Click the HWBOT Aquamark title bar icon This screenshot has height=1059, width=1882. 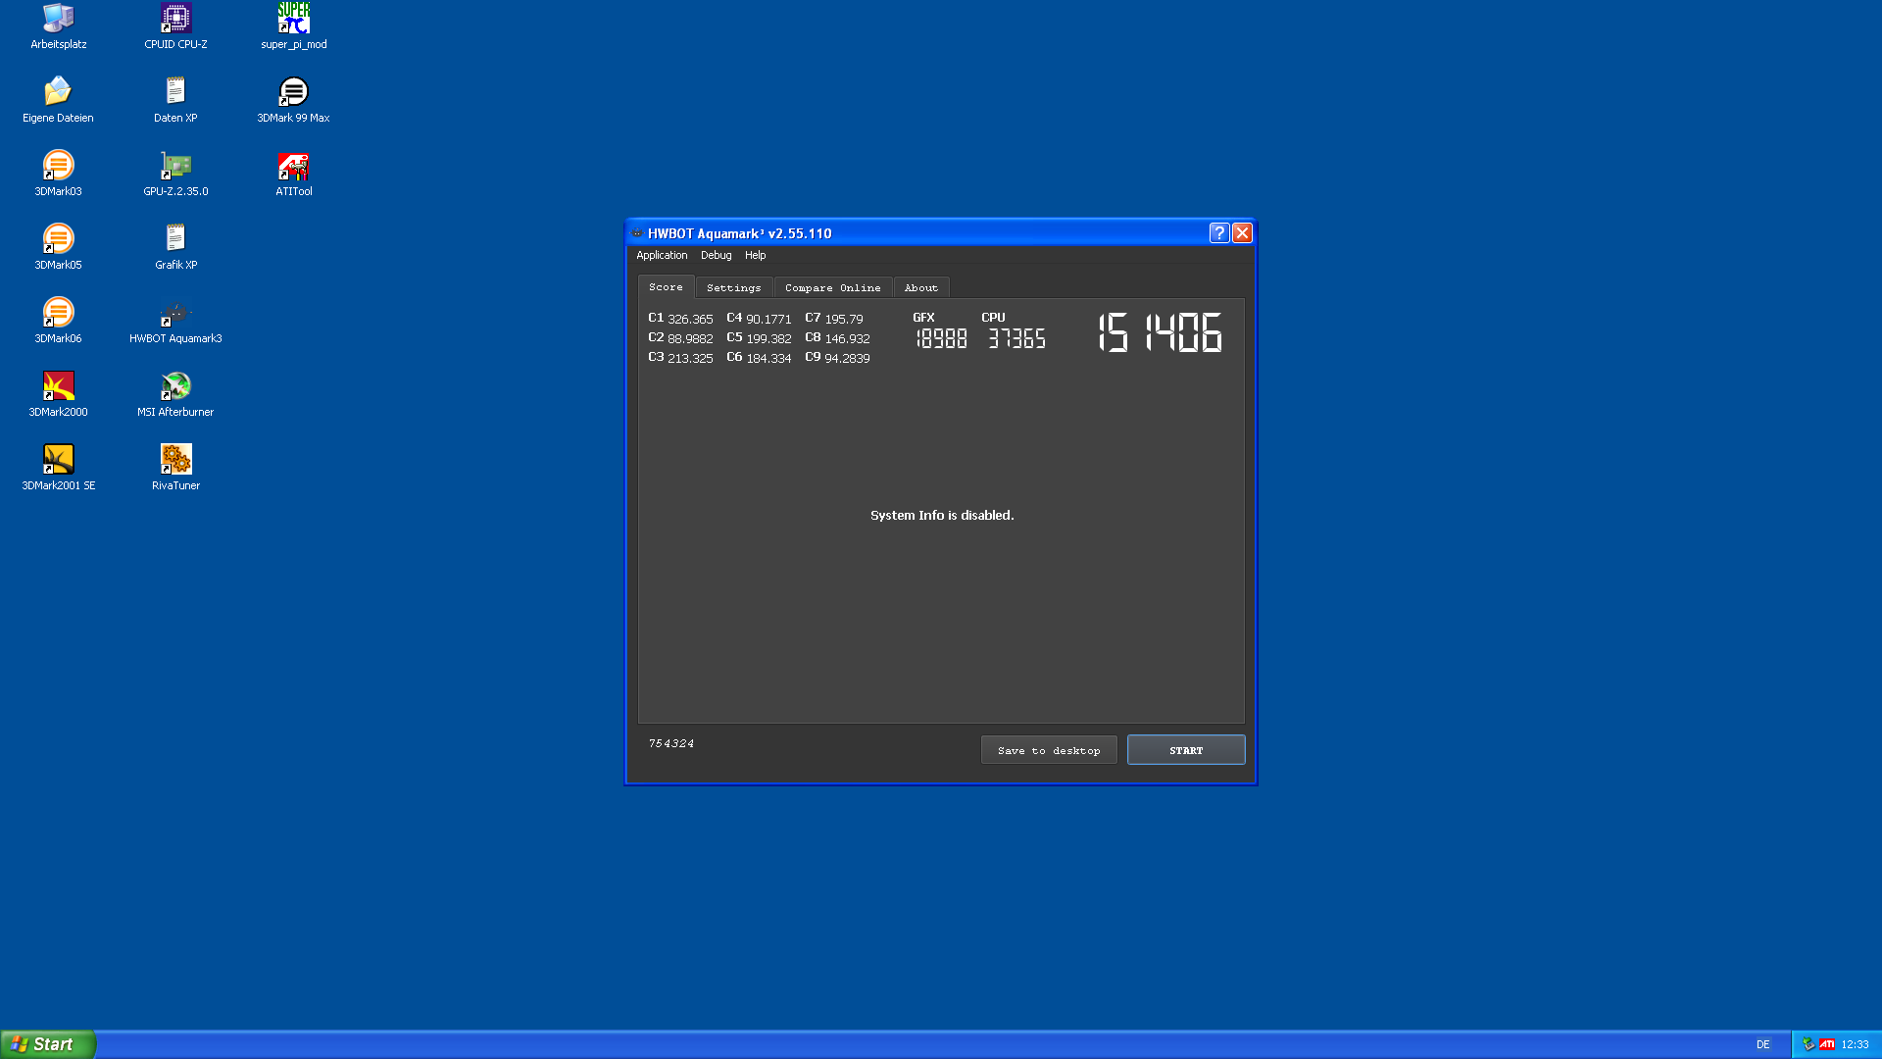637,233
